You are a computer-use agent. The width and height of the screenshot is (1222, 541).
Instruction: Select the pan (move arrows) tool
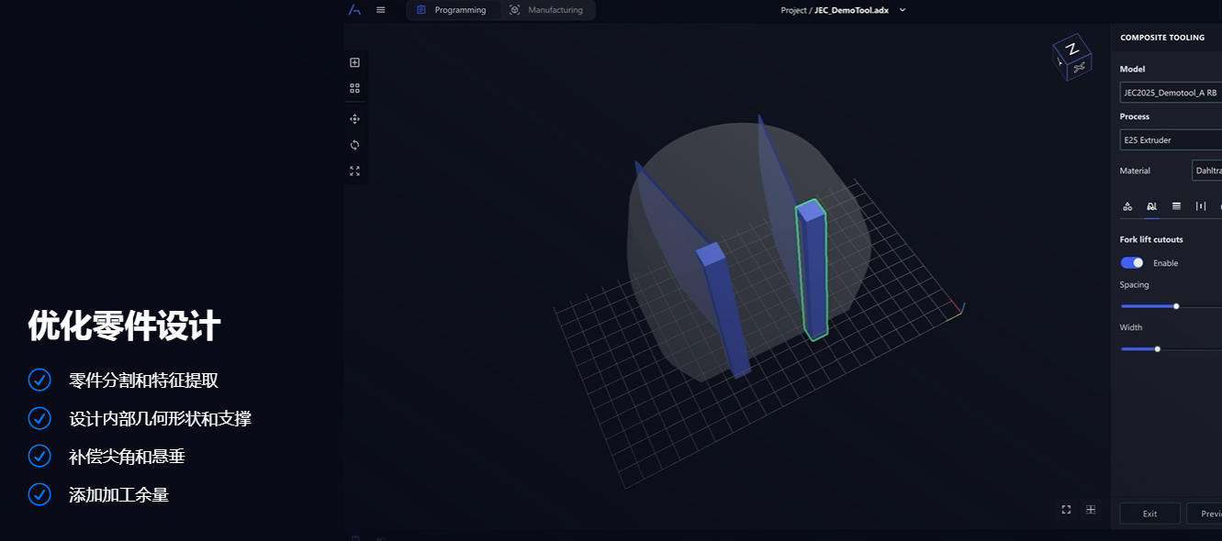(354, 119)
